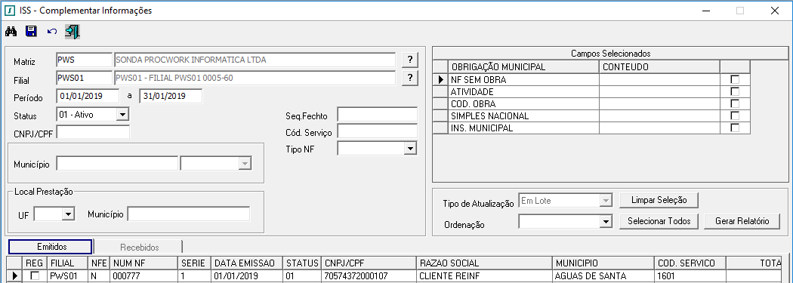The width and height of the screenshot is (793, 283).
Task: Click NUM NF cell 000777
Action: pyautogui.click(x=144, y=276)
